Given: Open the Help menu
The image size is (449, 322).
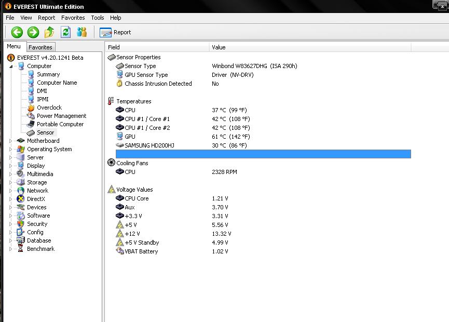Looking at the screenshot, I should 115,18.
